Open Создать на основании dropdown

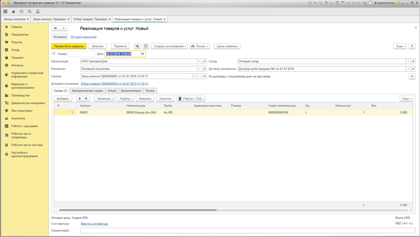click(169, 46)
